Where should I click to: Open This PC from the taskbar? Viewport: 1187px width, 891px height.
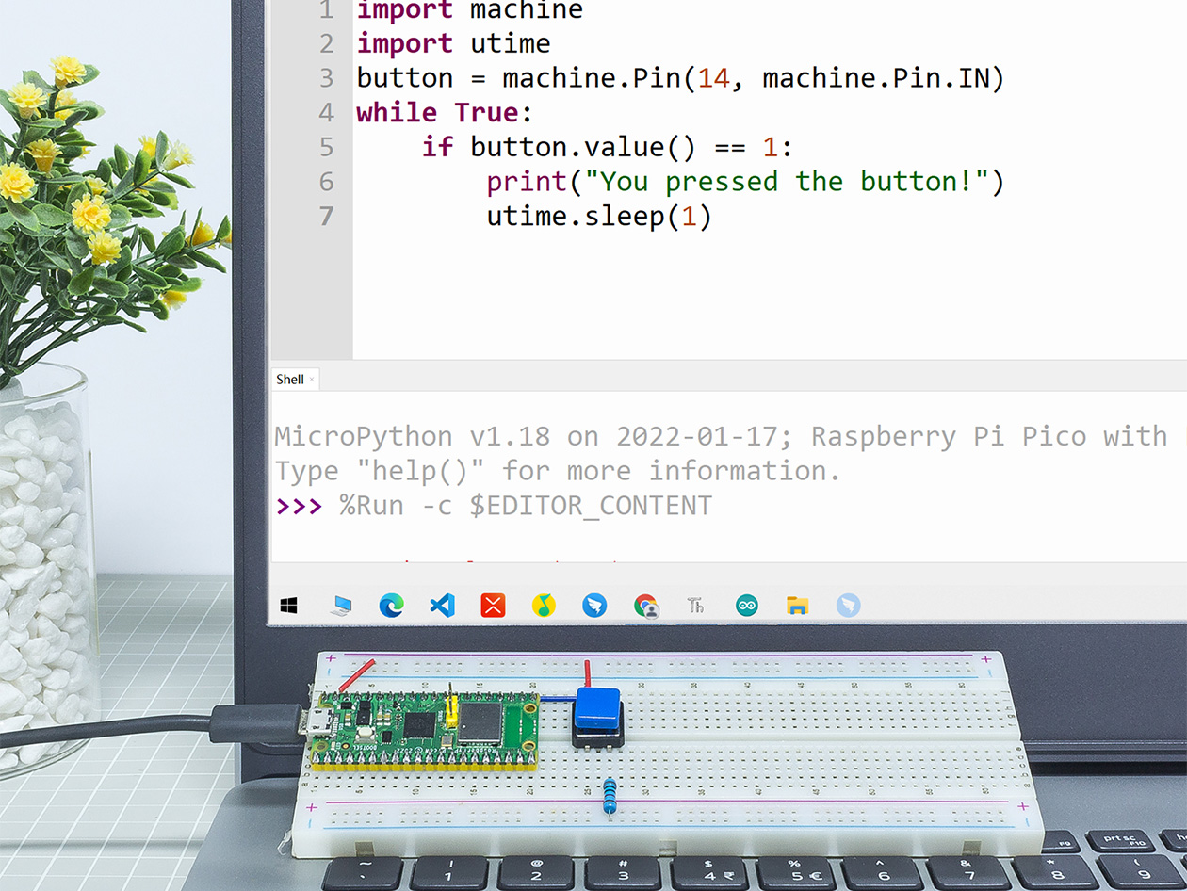[341, 606]
